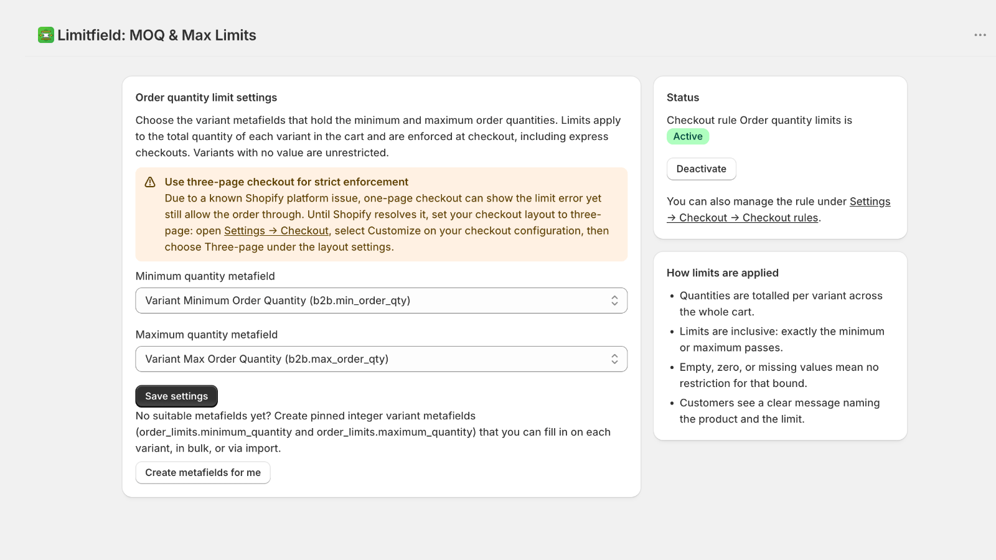Deactivate the checkout rule
This screenshot has width=996, height=560.
tap(701, 169)
